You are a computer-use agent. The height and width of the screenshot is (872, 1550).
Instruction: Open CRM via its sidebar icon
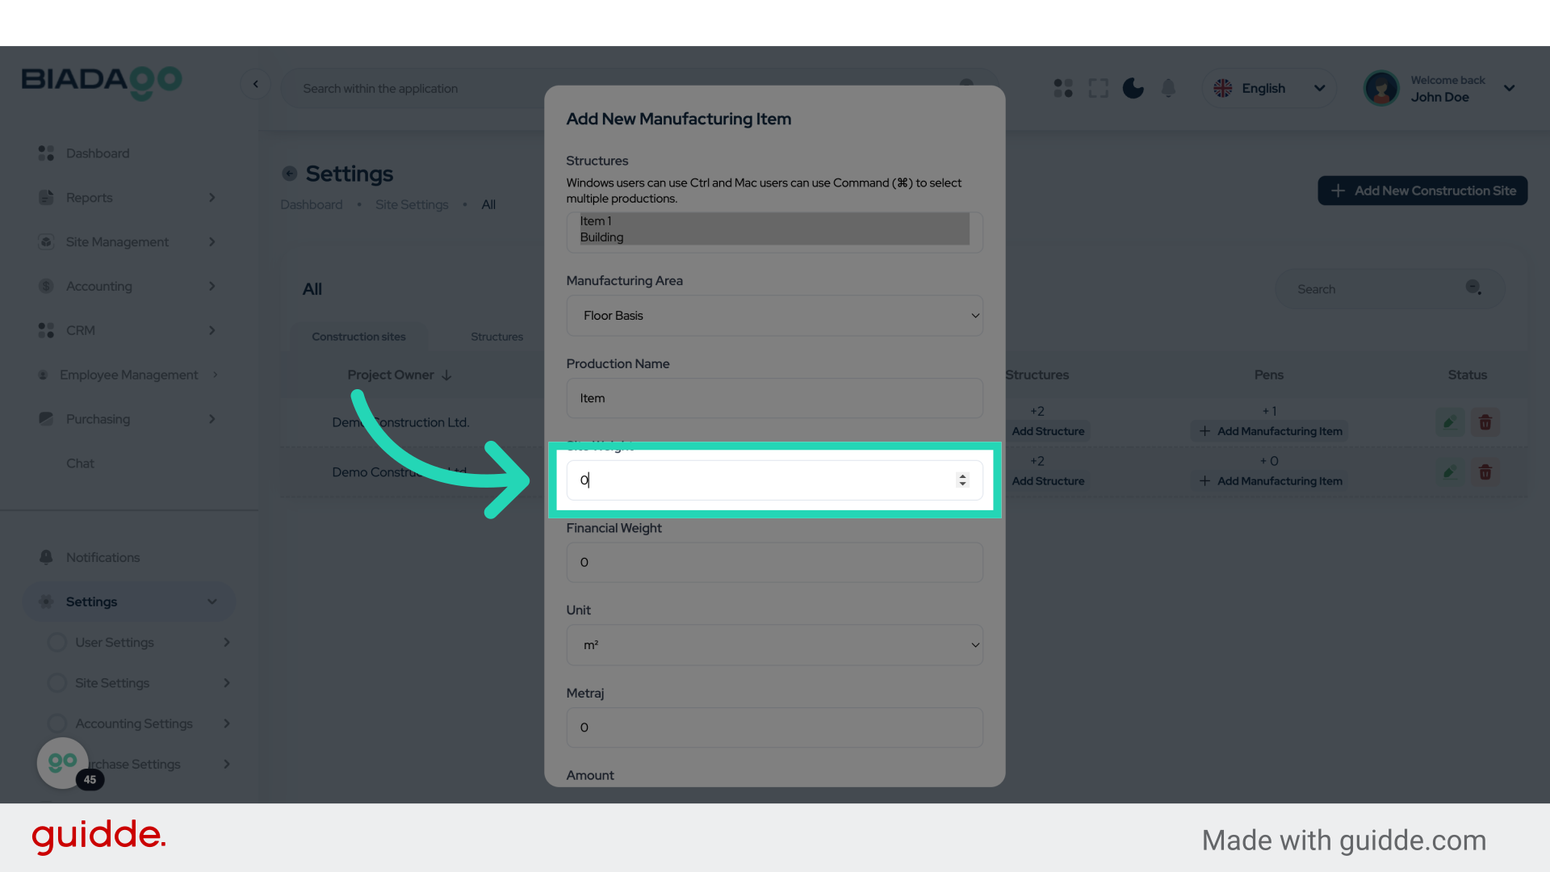tap(44, 330)
